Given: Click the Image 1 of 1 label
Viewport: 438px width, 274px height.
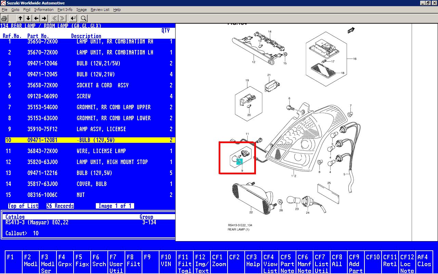Looking at the screenshot, I should [x=115, y=206].
